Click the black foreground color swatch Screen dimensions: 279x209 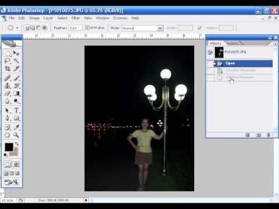coord(9,147)
